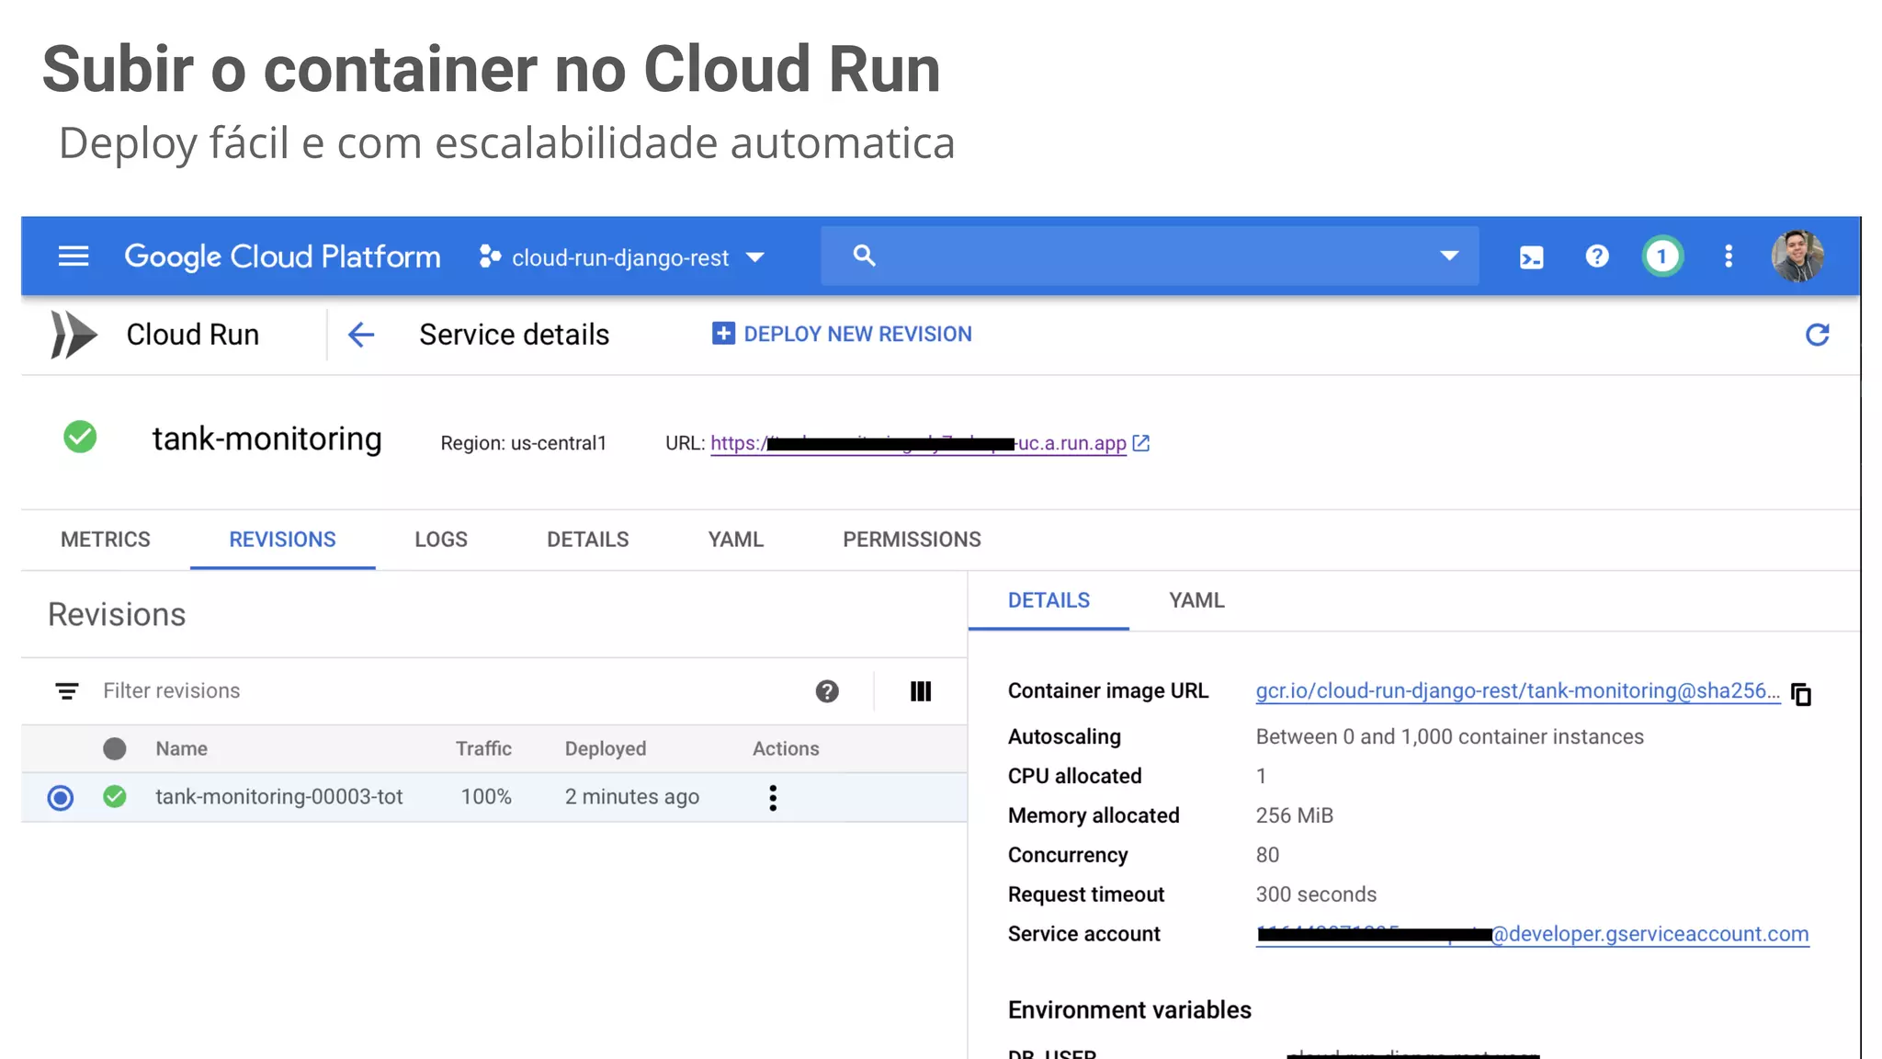Copy the container image URL
Screen dimensions: 1882x1059
pos(1801,695)
